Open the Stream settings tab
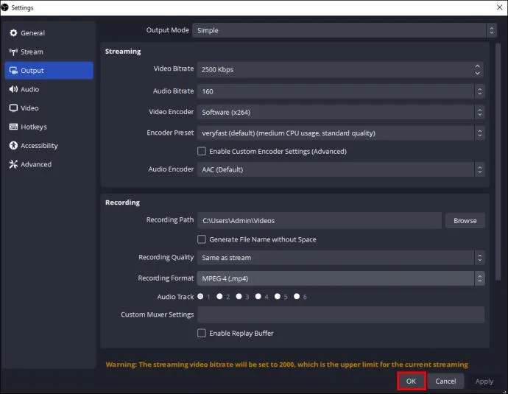 point(49,52)
